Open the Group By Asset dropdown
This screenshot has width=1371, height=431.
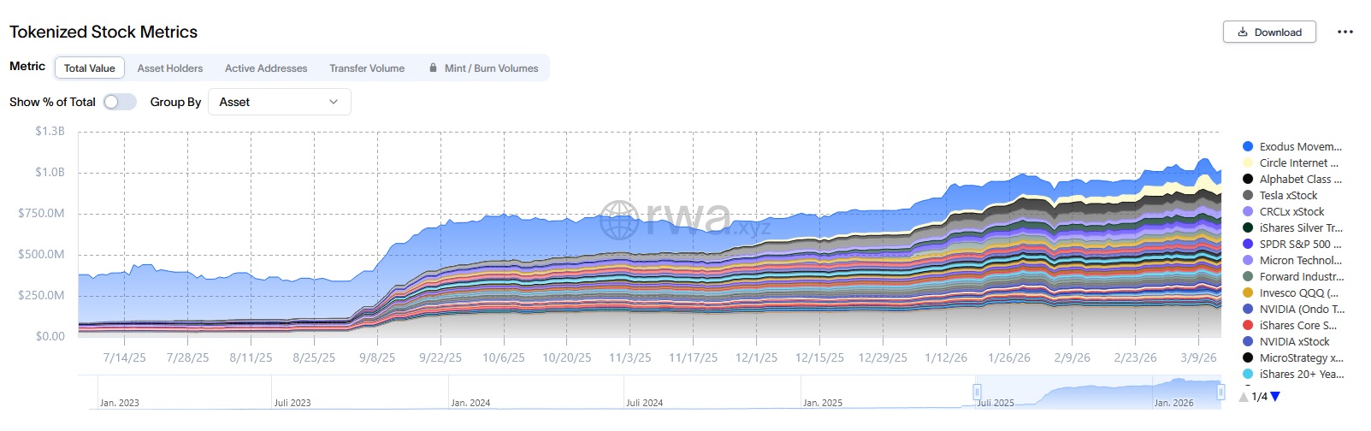click(x=279, y=102)
